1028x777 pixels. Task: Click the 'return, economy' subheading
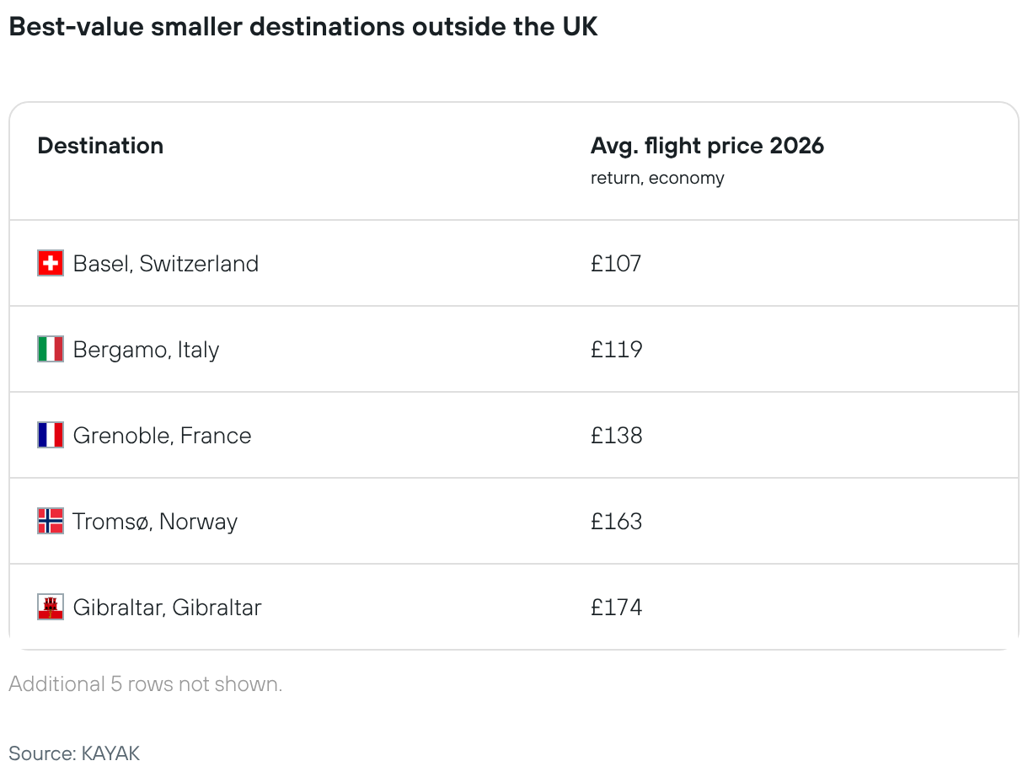[657, 178]
